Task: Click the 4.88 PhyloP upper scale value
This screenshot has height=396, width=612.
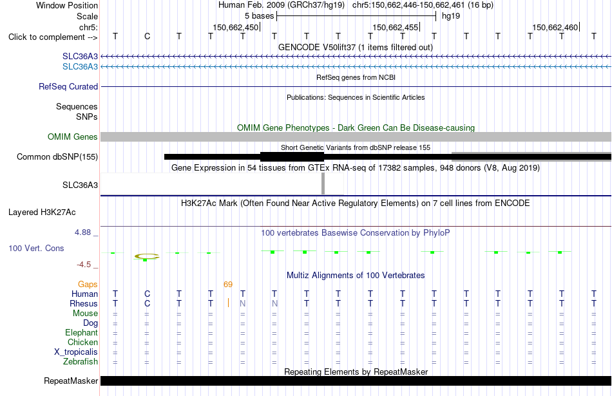Action: point(82,232)
